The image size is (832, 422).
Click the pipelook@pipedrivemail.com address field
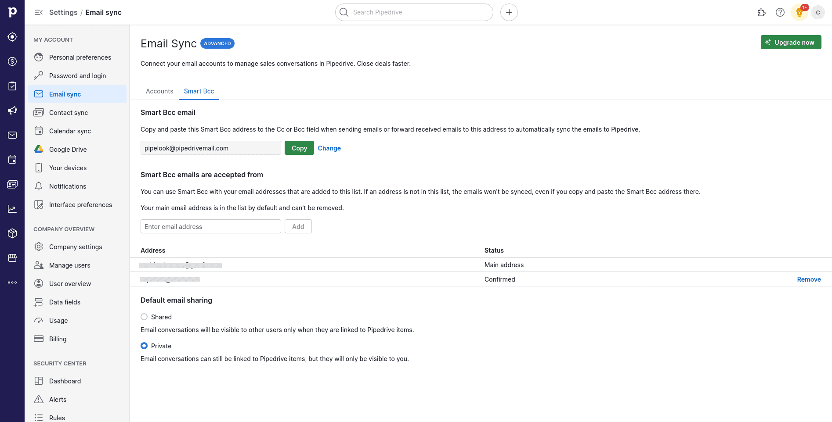(x=211, y=148)
